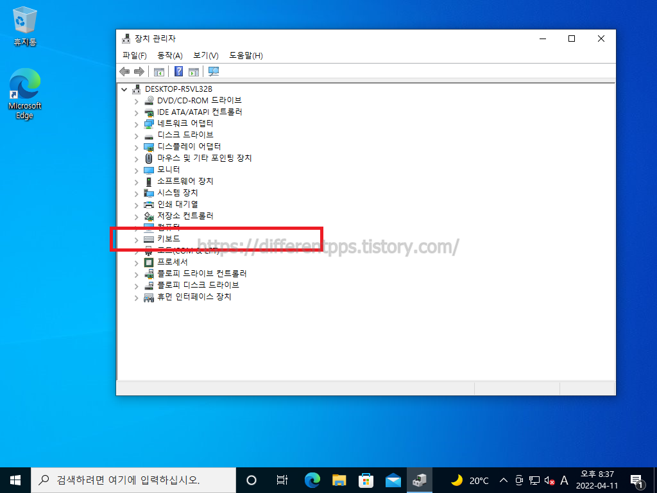Viewport: 657px width, 493px height.
Task: Select the 플로피 드라이브 컨트롤러 text label
Action: [202, 273]
